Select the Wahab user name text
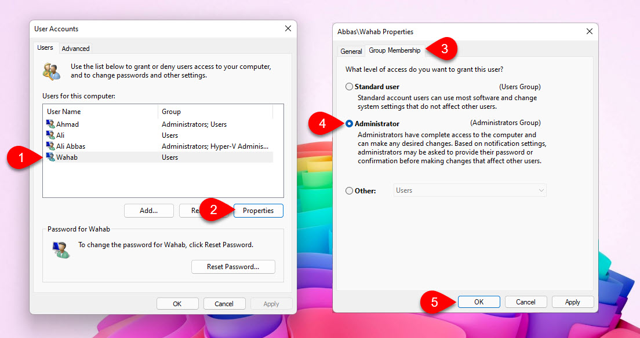 [x=67, y=157]
